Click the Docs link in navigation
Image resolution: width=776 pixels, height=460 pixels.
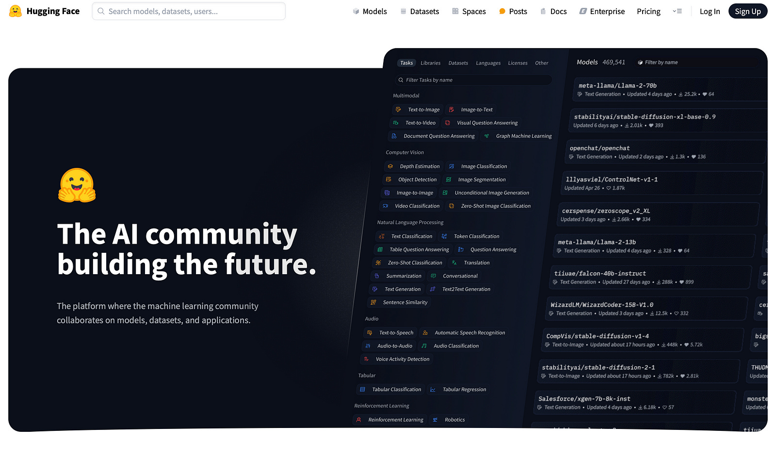coord(553,11)
